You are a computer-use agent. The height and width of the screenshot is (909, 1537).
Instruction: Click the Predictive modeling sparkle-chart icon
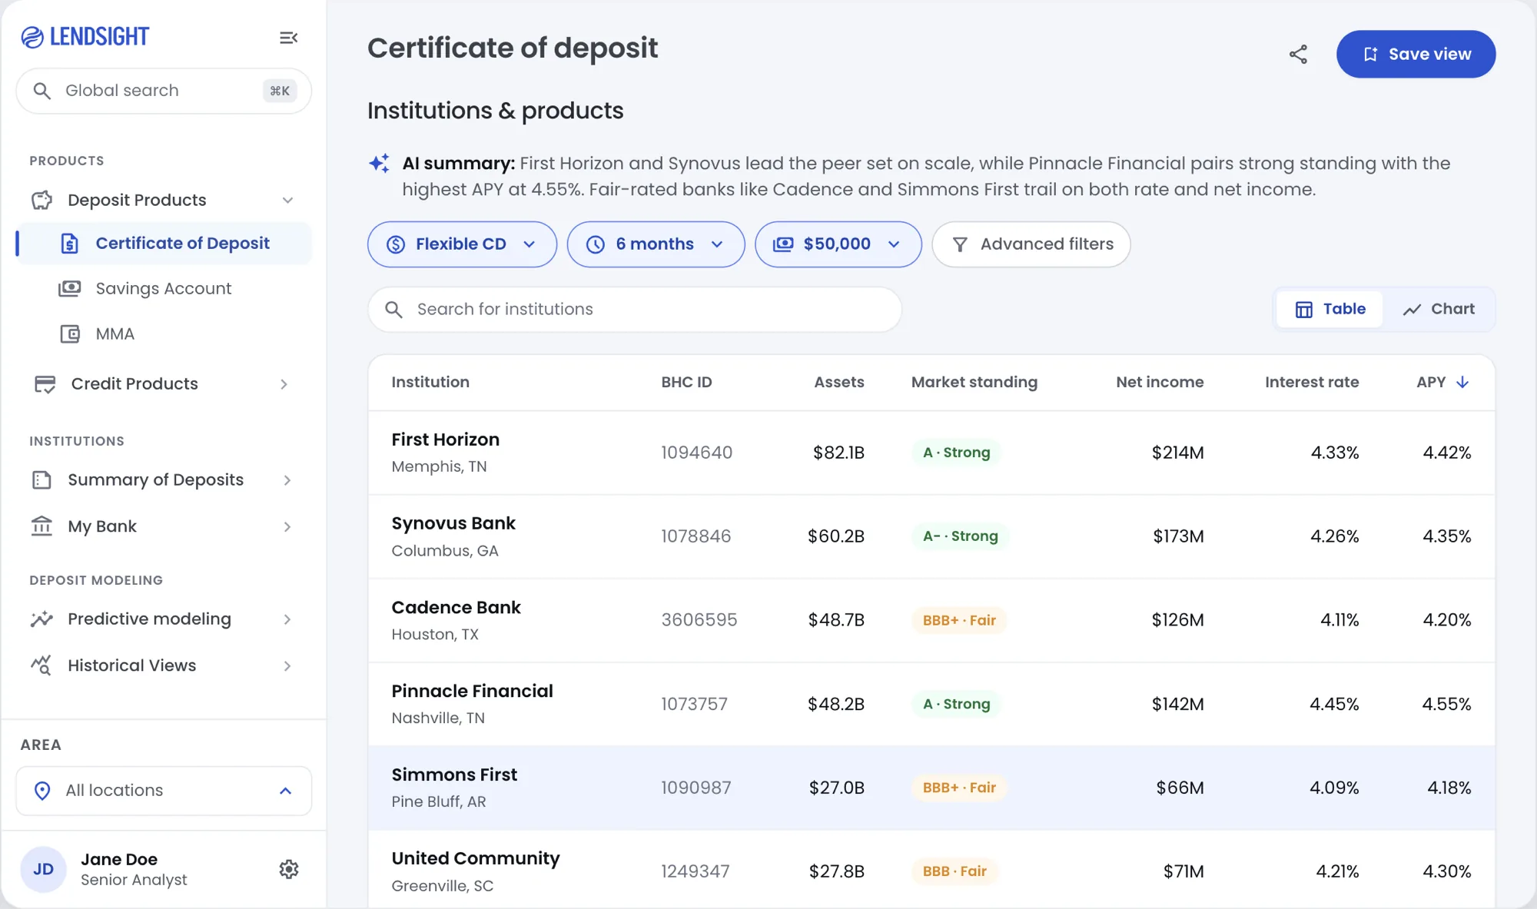pyautogui.click(x=41, y=619)
